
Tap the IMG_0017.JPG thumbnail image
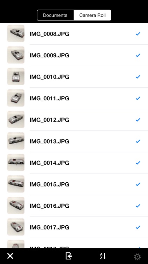tap(16, 227)
